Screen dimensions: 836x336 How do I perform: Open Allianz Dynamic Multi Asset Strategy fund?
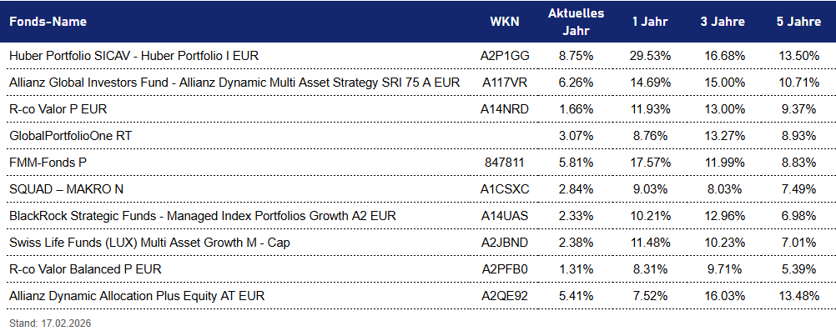pyautogui.click(x=234, y=83)
